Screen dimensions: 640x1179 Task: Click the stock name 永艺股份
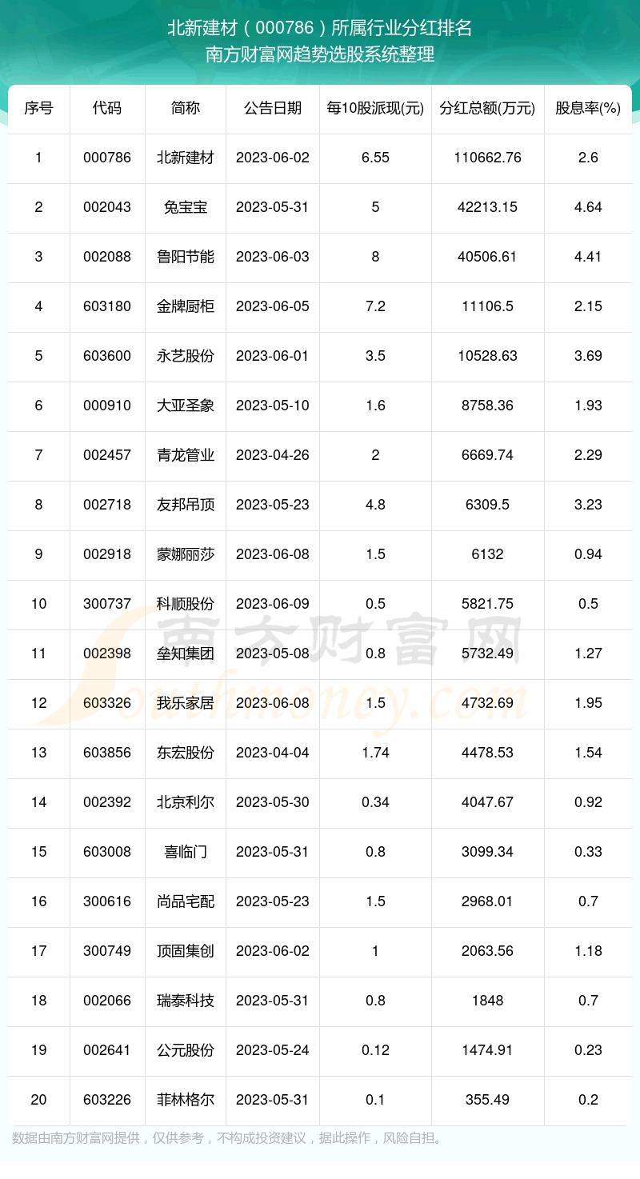[x=186, y=356]
